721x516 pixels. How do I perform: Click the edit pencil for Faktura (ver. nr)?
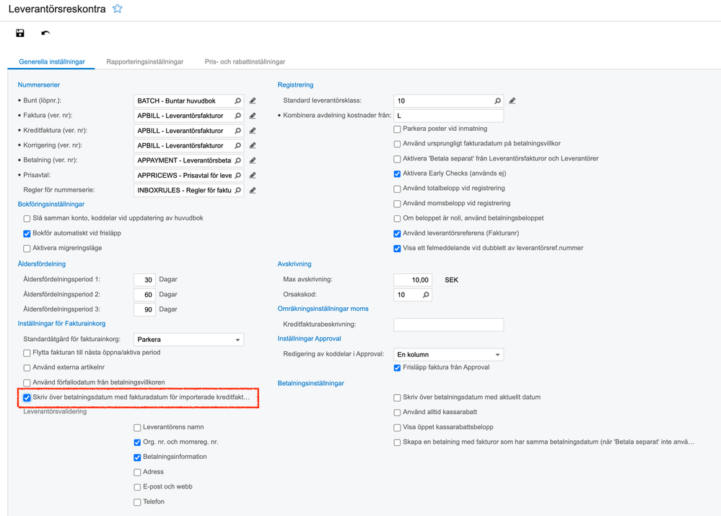[253, 116]
